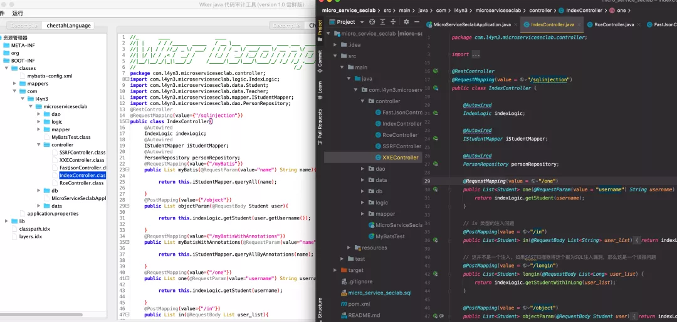
Task: Collapse the controller folder in Wker tree
Action: coord(38,144)
